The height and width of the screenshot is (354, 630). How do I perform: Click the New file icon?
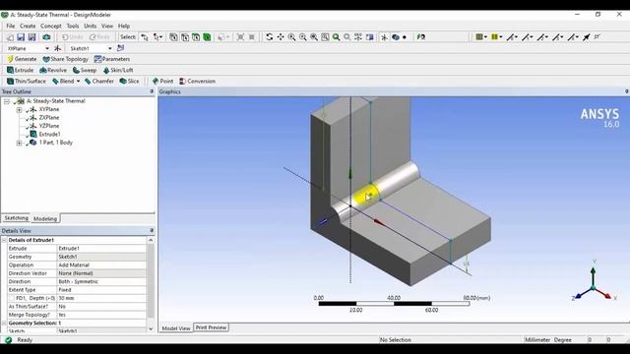point(10,37)
